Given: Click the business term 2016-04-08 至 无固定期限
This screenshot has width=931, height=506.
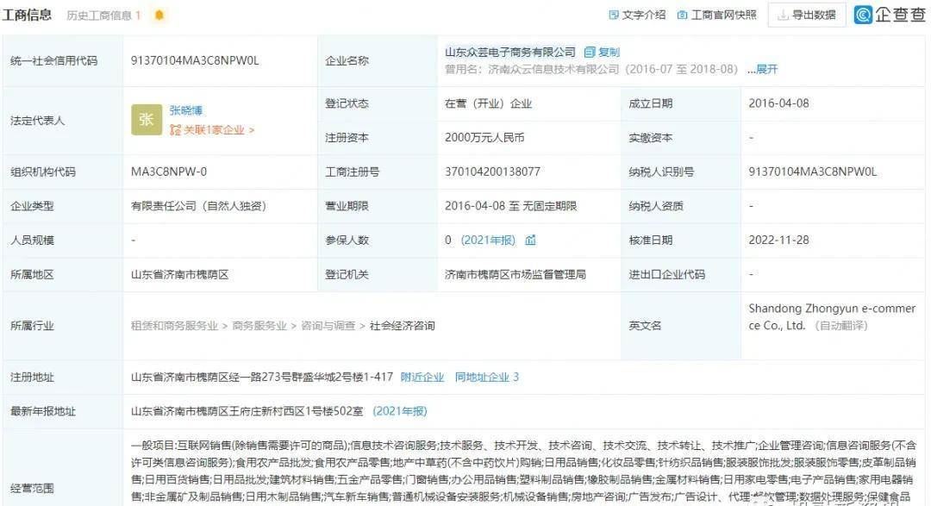Looking at the screenshot, I should pyautogui.click(x=510, y=206).
